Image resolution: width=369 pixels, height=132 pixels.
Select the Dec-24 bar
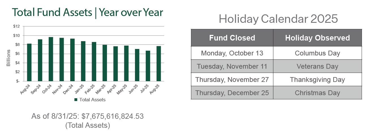click(x=72, y=60)
